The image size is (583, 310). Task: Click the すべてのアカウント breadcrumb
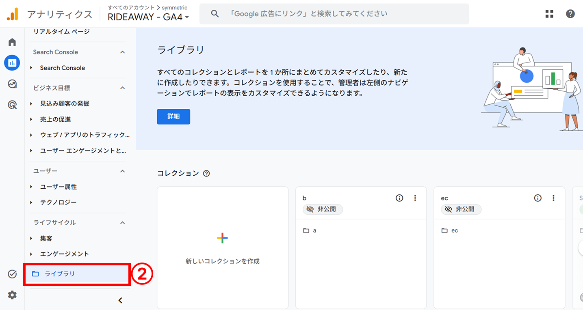[131, 8]
